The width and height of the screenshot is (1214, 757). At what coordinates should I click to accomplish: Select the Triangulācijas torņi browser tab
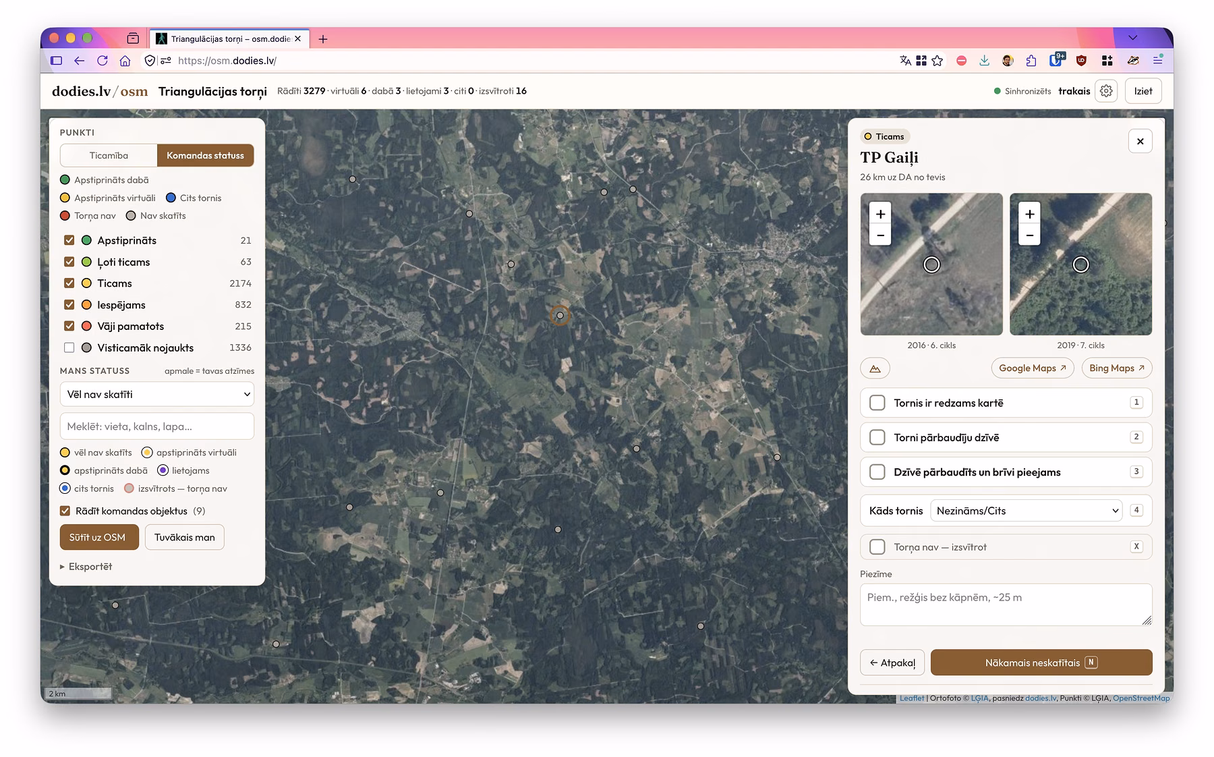click(230, 39)
